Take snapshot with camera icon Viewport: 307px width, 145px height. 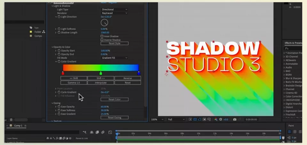click(x=235, y=119)
